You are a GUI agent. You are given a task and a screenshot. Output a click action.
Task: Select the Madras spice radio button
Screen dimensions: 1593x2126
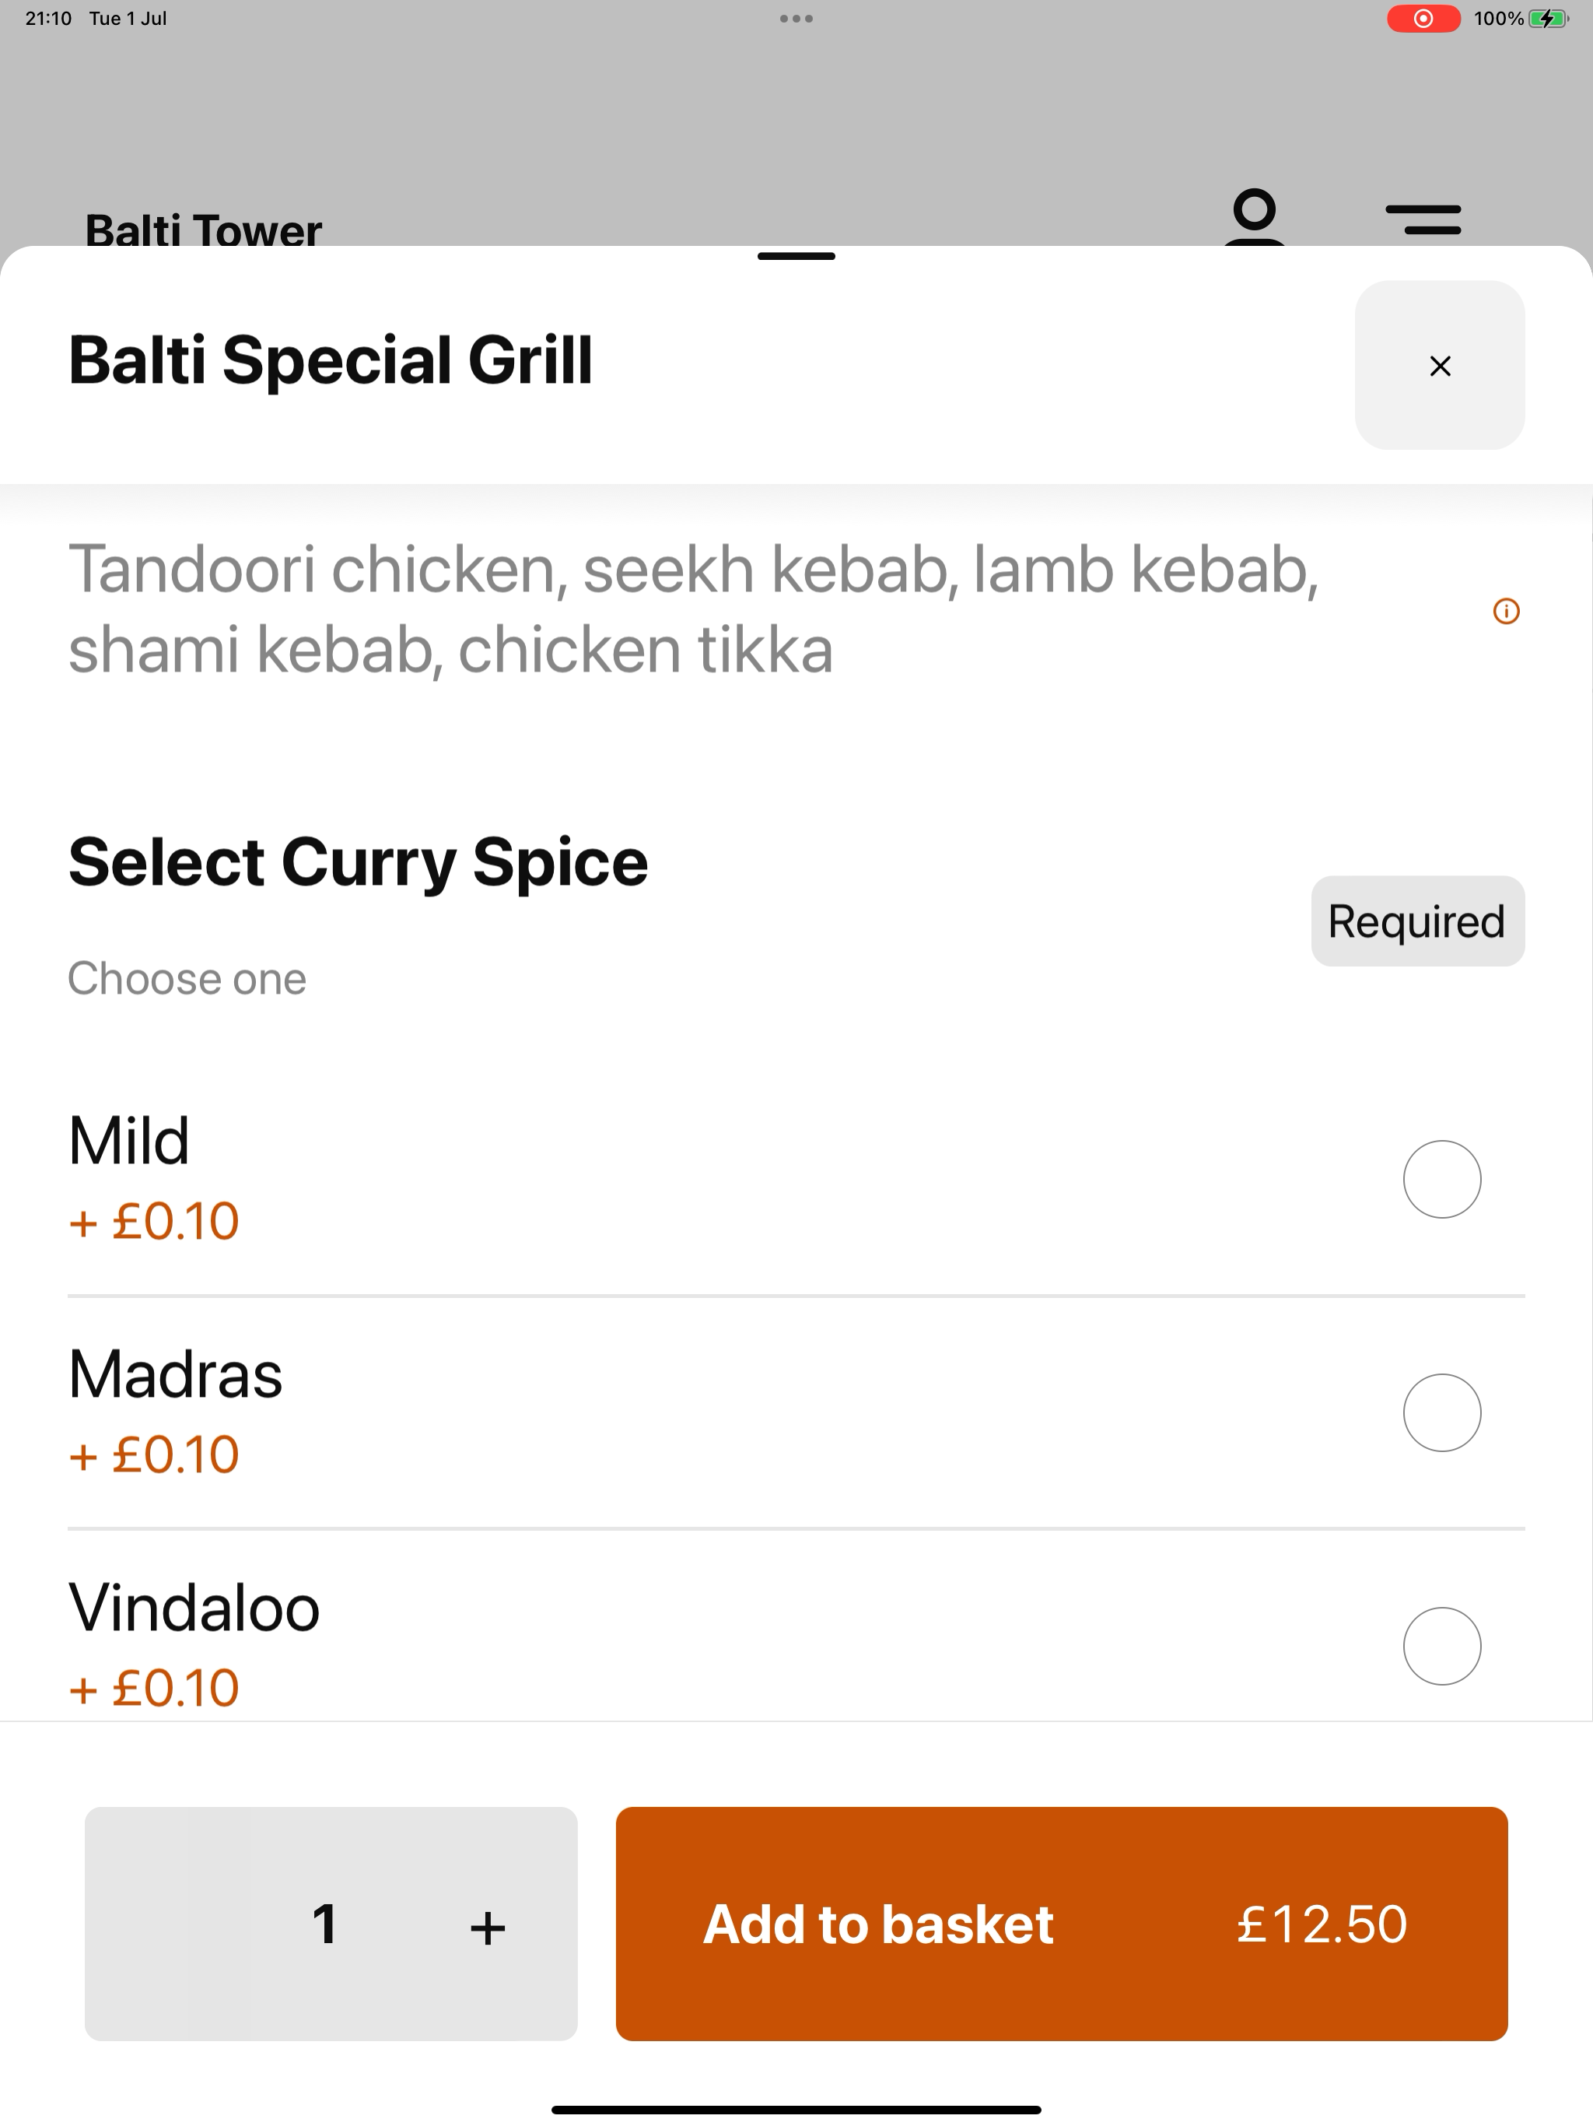1441,1413
